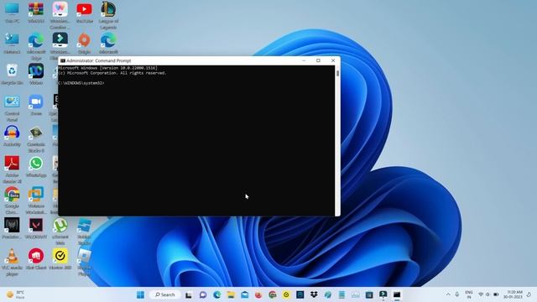
Task: Click the Command Prompt vertical scrollbar thumb
Action: [337, 73]
